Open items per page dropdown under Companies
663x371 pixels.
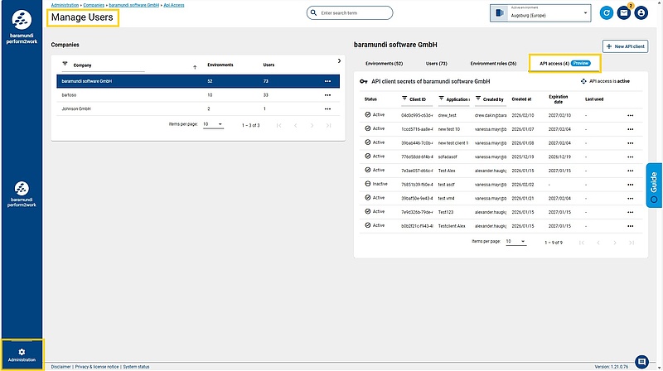tap(213, 124)
